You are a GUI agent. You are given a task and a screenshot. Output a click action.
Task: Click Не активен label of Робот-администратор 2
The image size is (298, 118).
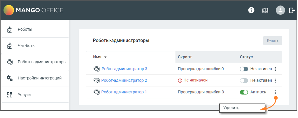(x=261, y=81)
